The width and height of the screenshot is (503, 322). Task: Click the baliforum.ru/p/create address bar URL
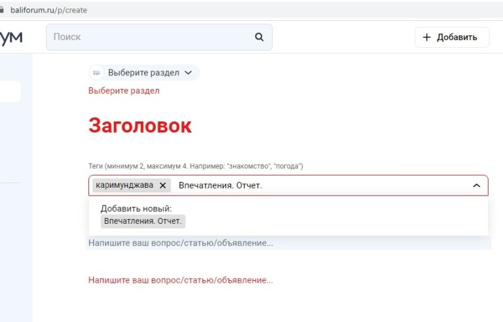(x=49, y=10)
